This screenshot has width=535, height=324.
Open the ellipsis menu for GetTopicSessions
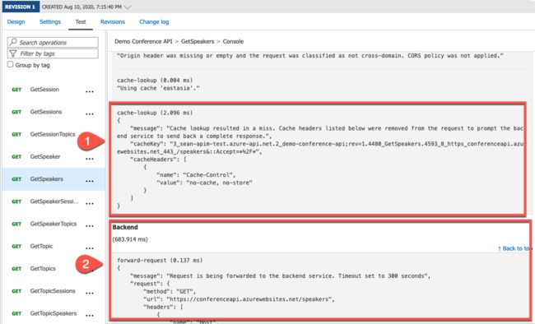(90, 293)
